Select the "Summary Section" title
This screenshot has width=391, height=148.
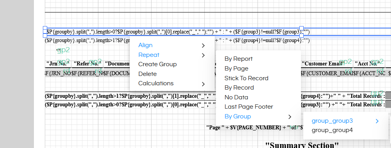[x=302, y=145]
